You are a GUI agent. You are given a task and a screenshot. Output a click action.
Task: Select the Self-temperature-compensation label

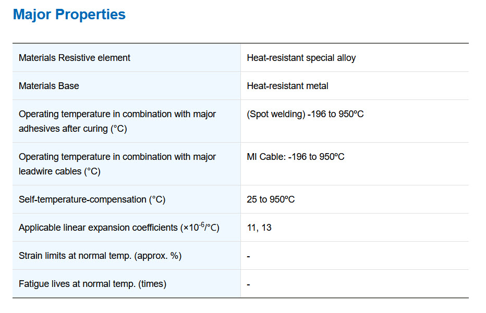(x=92, y=199)
